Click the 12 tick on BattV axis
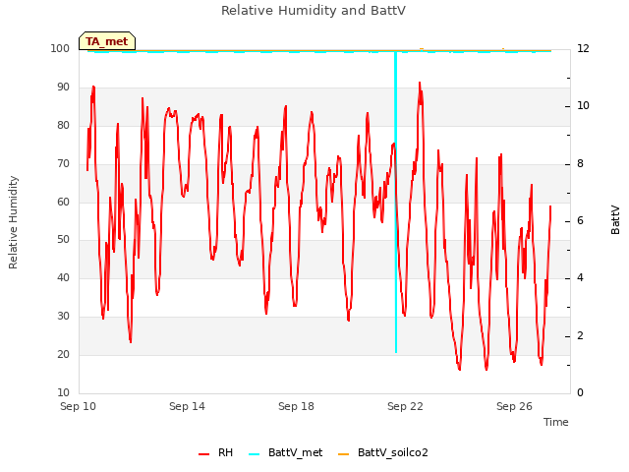This screenshot has height=472, width=629. (583, 48)
